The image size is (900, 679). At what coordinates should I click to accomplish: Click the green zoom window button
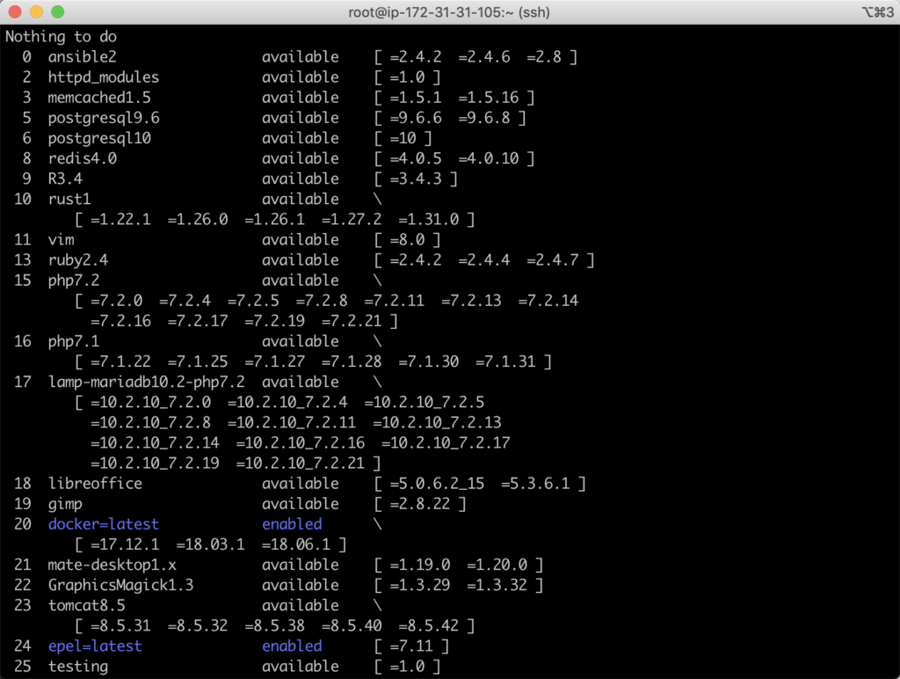57,11
